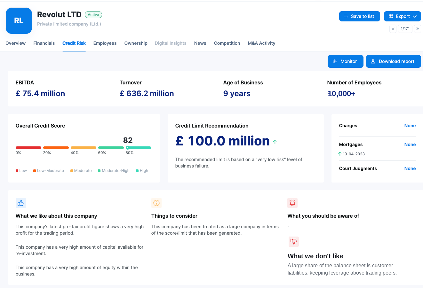The width and height of the screenshot is (423, 288).
Task: Click the thumbs-down icon
Action: click(293, 241)
